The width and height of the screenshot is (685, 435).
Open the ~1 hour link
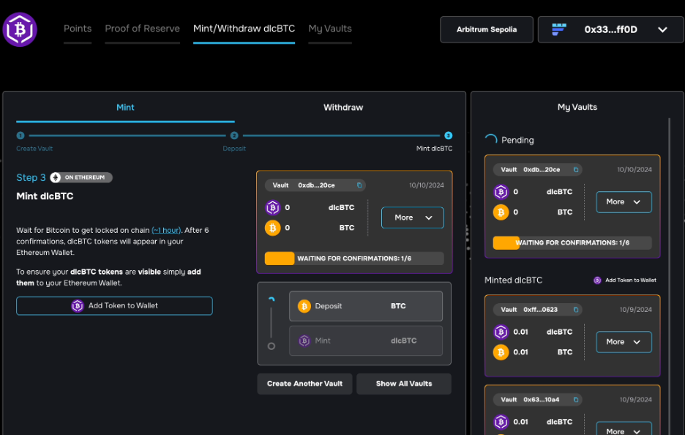[x=166, y=230]
